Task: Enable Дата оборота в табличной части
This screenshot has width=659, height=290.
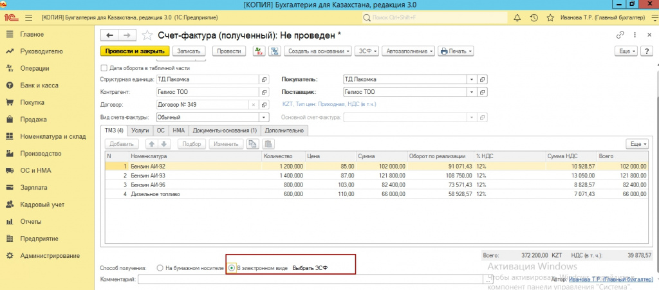Action: [104, 68]
